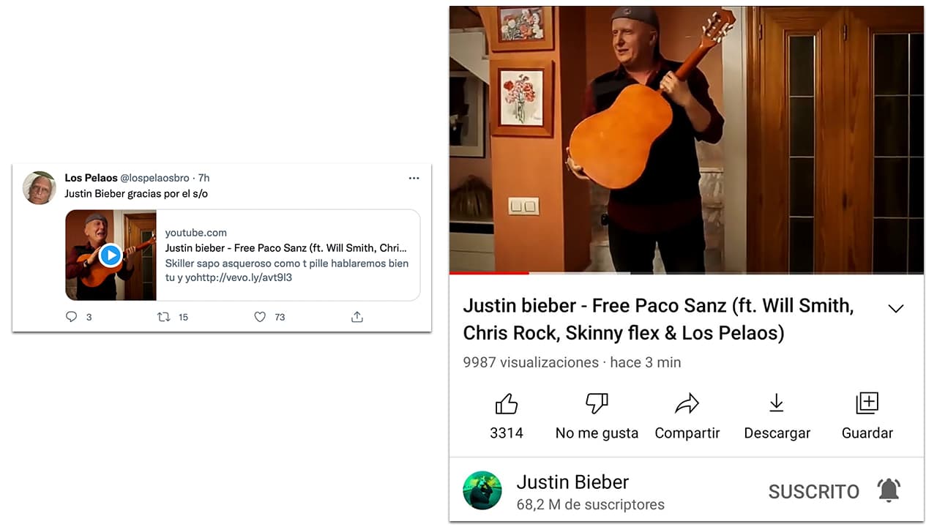This screenshot has width=937, height=527.
Task: Toggle subscription by tapping SUSCRITO
Action: (813, 491)
